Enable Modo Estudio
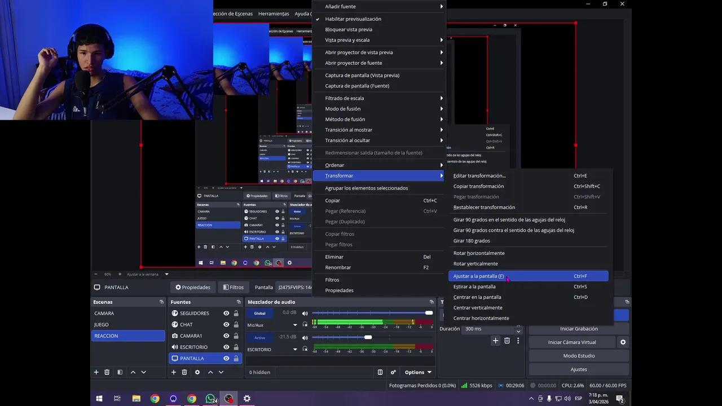Screen dimensions: 722x406 (x=579, y=356)
